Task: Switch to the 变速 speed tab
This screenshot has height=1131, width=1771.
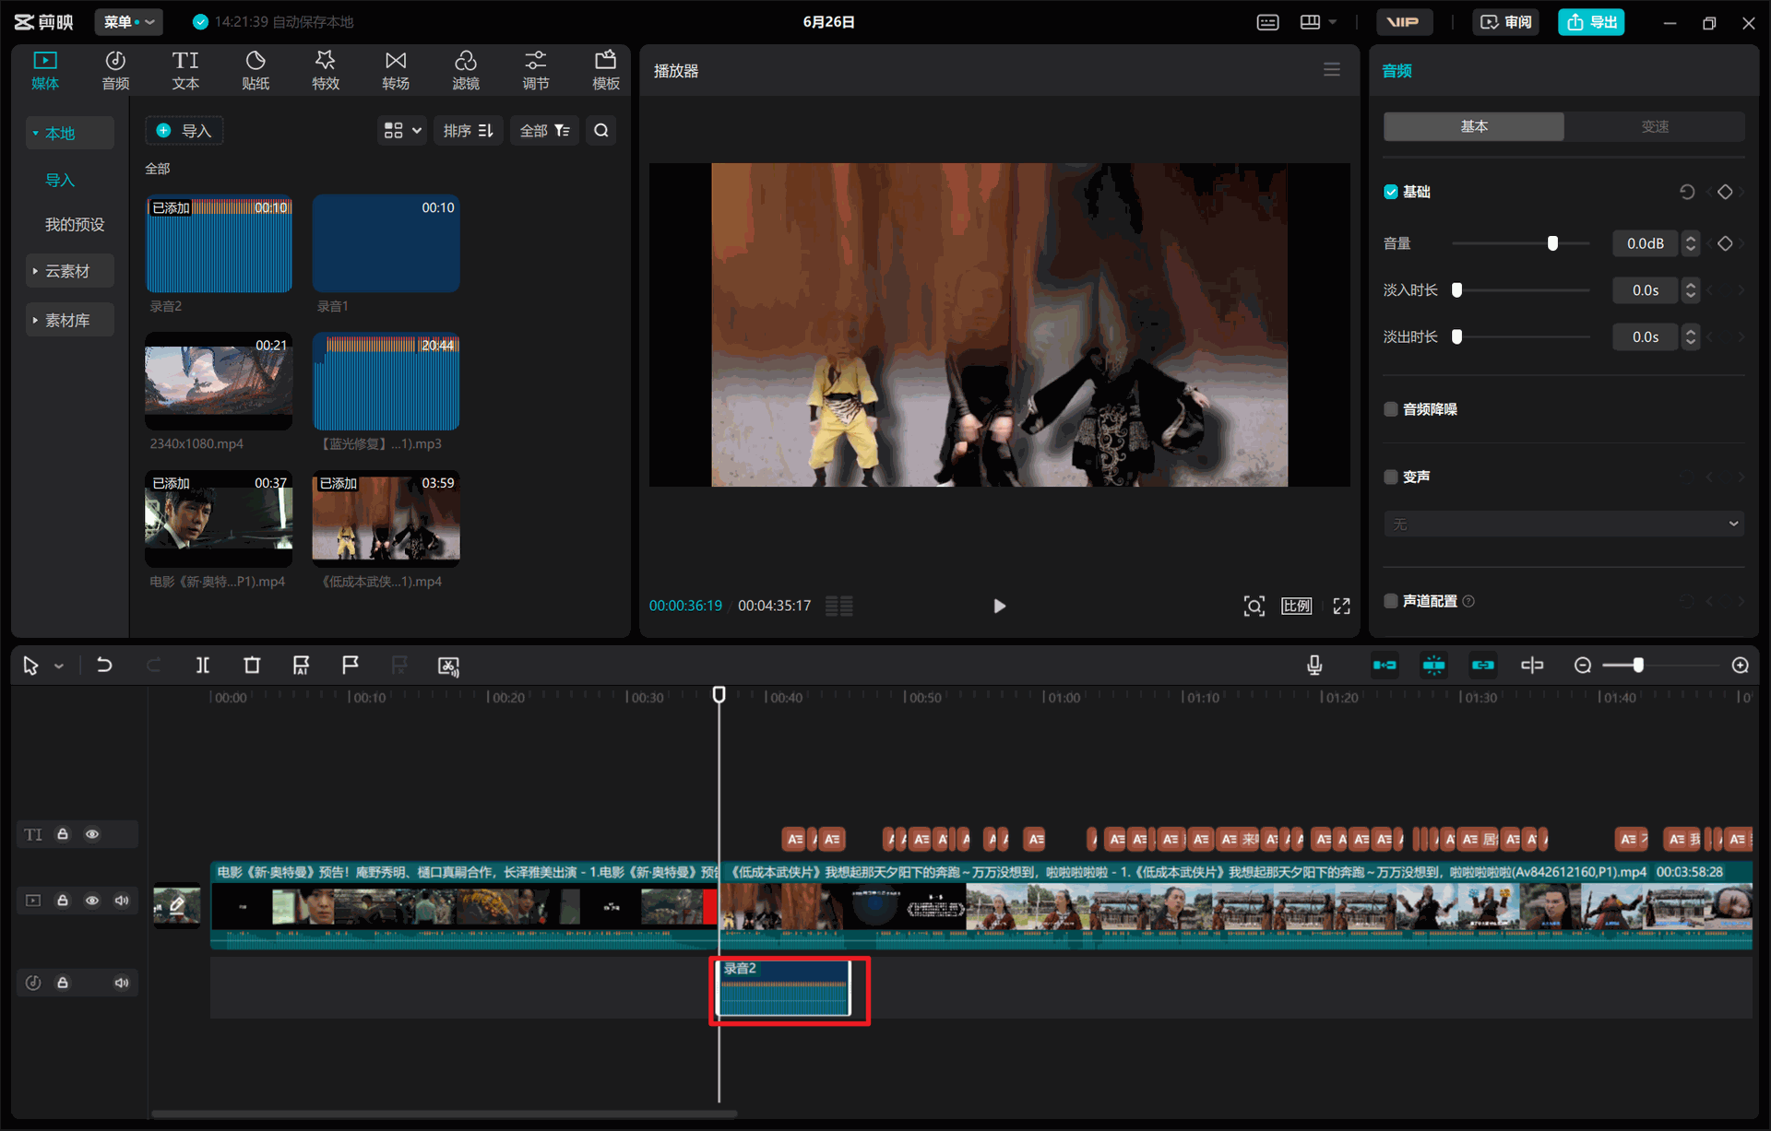Action: [1655, 126]
